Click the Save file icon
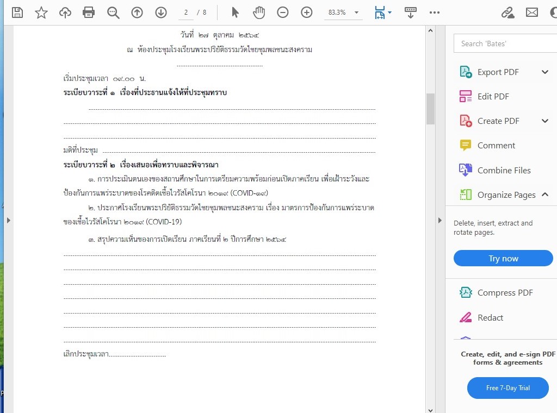The height and width of the screenshot is (413, 557). click(x=17, y=12)
